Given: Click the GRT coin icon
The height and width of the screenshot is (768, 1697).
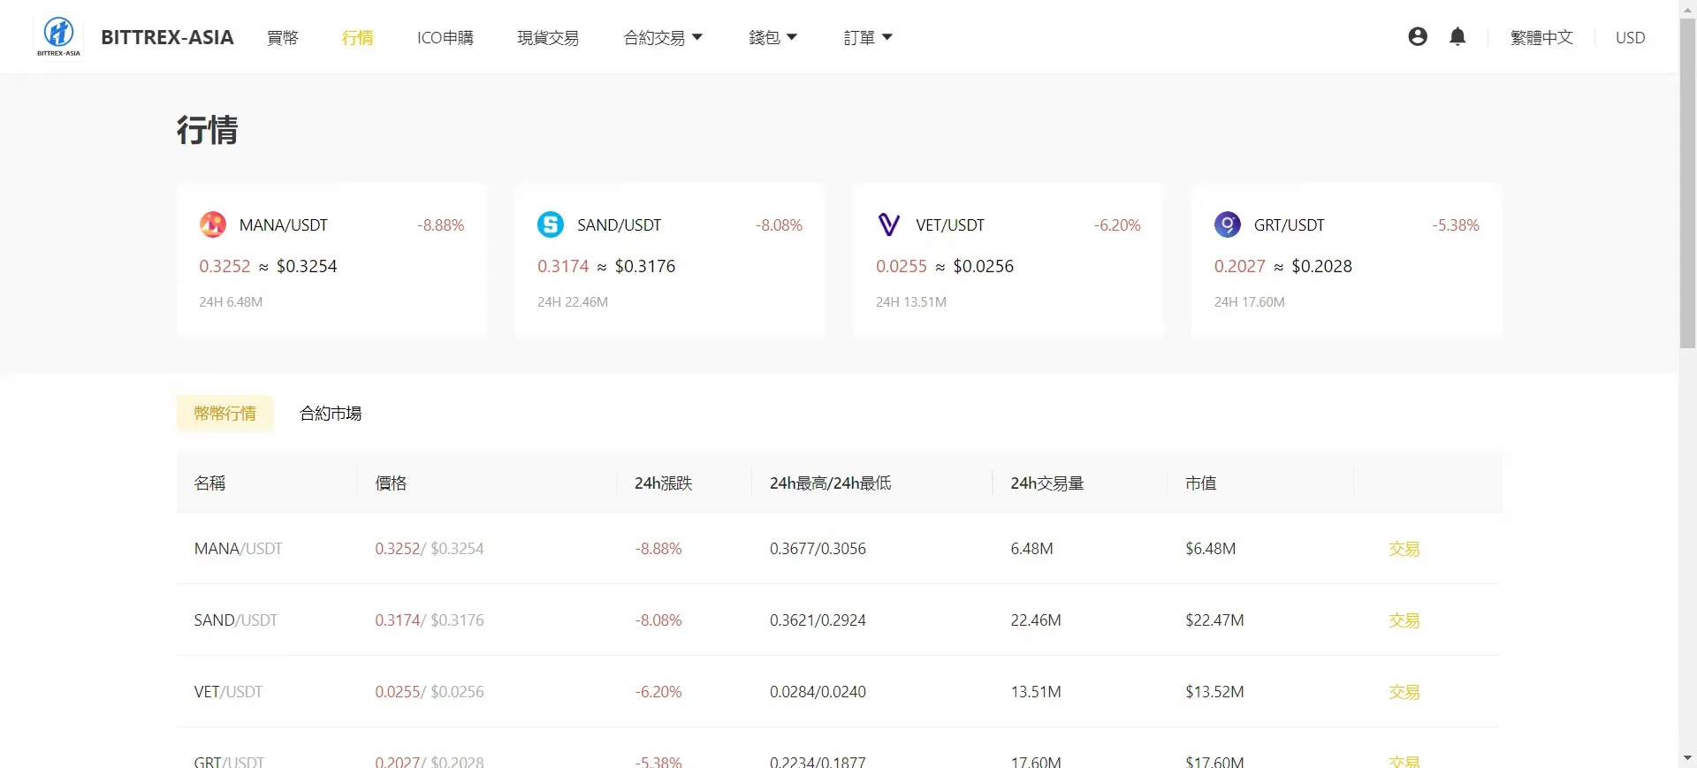Looking at the screenshot, I should (1228, 224).
